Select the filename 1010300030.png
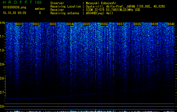Screen dimensions: 177x112 click(x=15, y=8)
